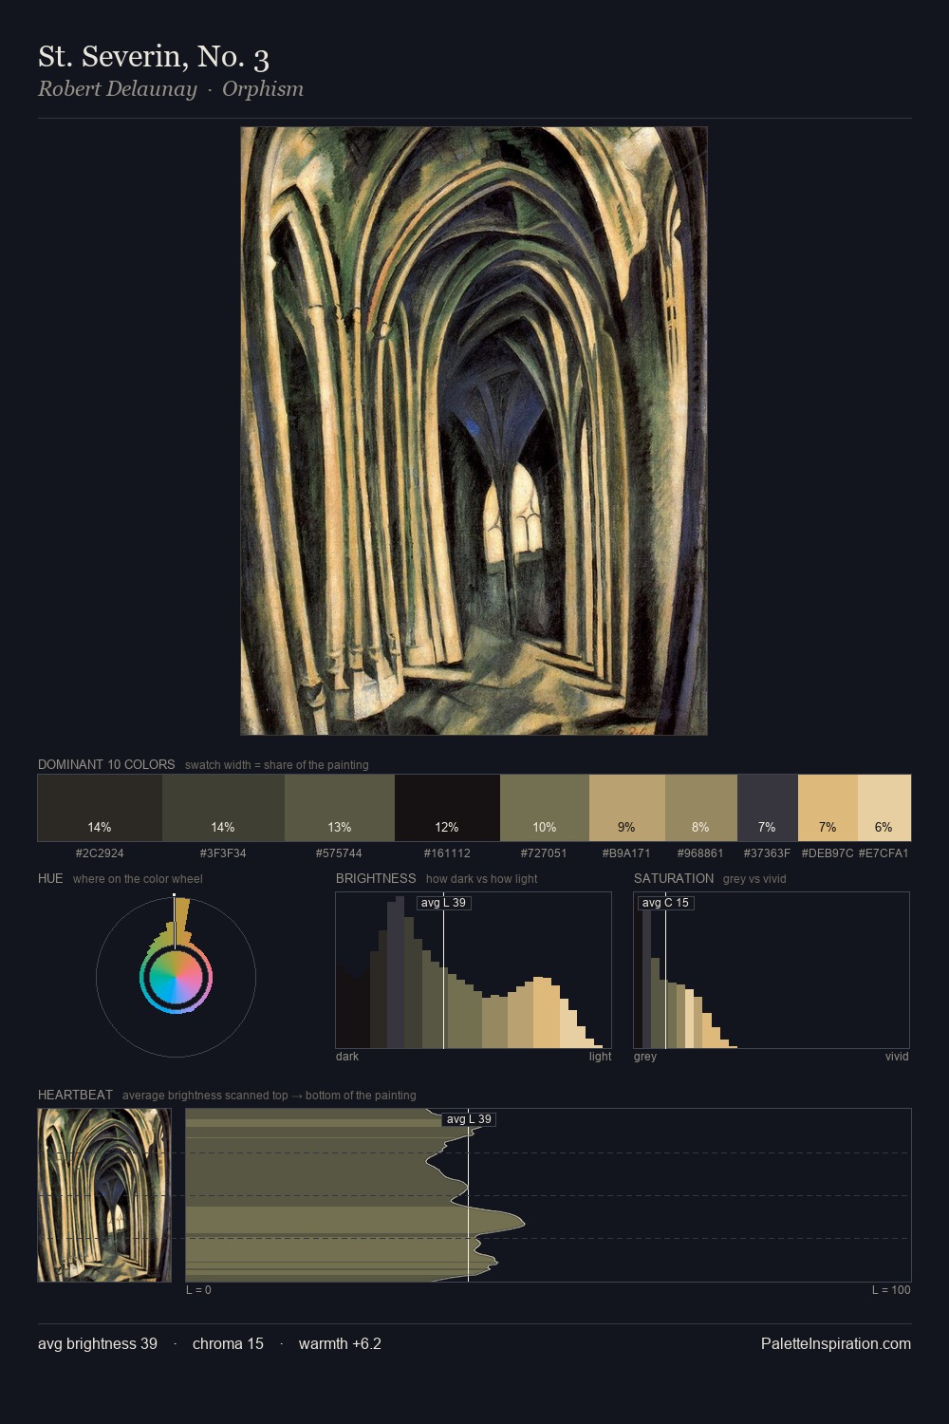The height and width of the screenshot is (1424, 949).
Task: Click the PaletteInspiration.com link
Action: pyautogui.click(x=836, y=1343)
